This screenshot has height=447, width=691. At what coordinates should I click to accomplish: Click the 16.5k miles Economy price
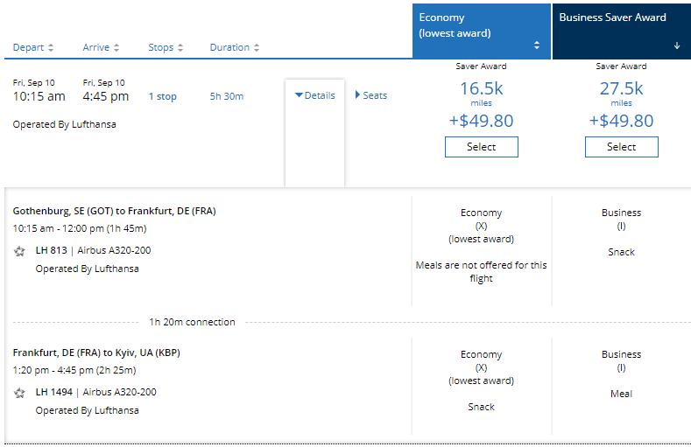(x=481, y=88)
